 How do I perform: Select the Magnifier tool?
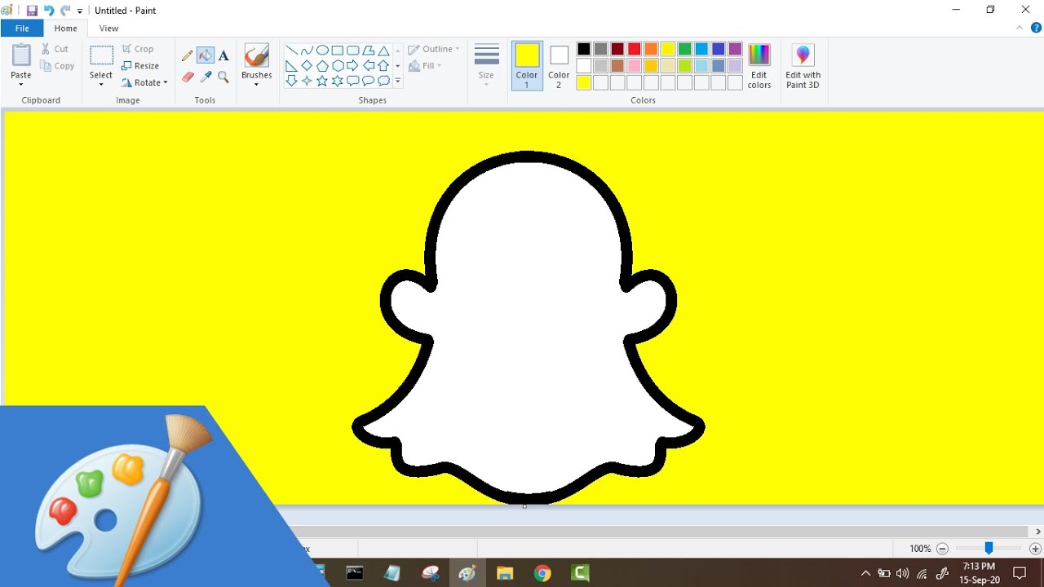[x=223, y=77]
